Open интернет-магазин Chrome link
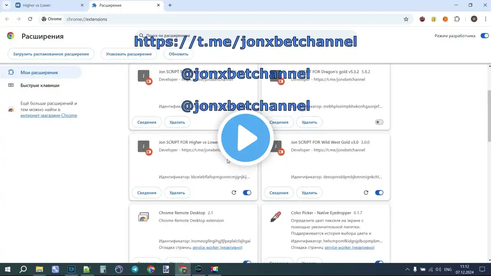The height and width of the screenshot is (276, 491). coord(49,115)
